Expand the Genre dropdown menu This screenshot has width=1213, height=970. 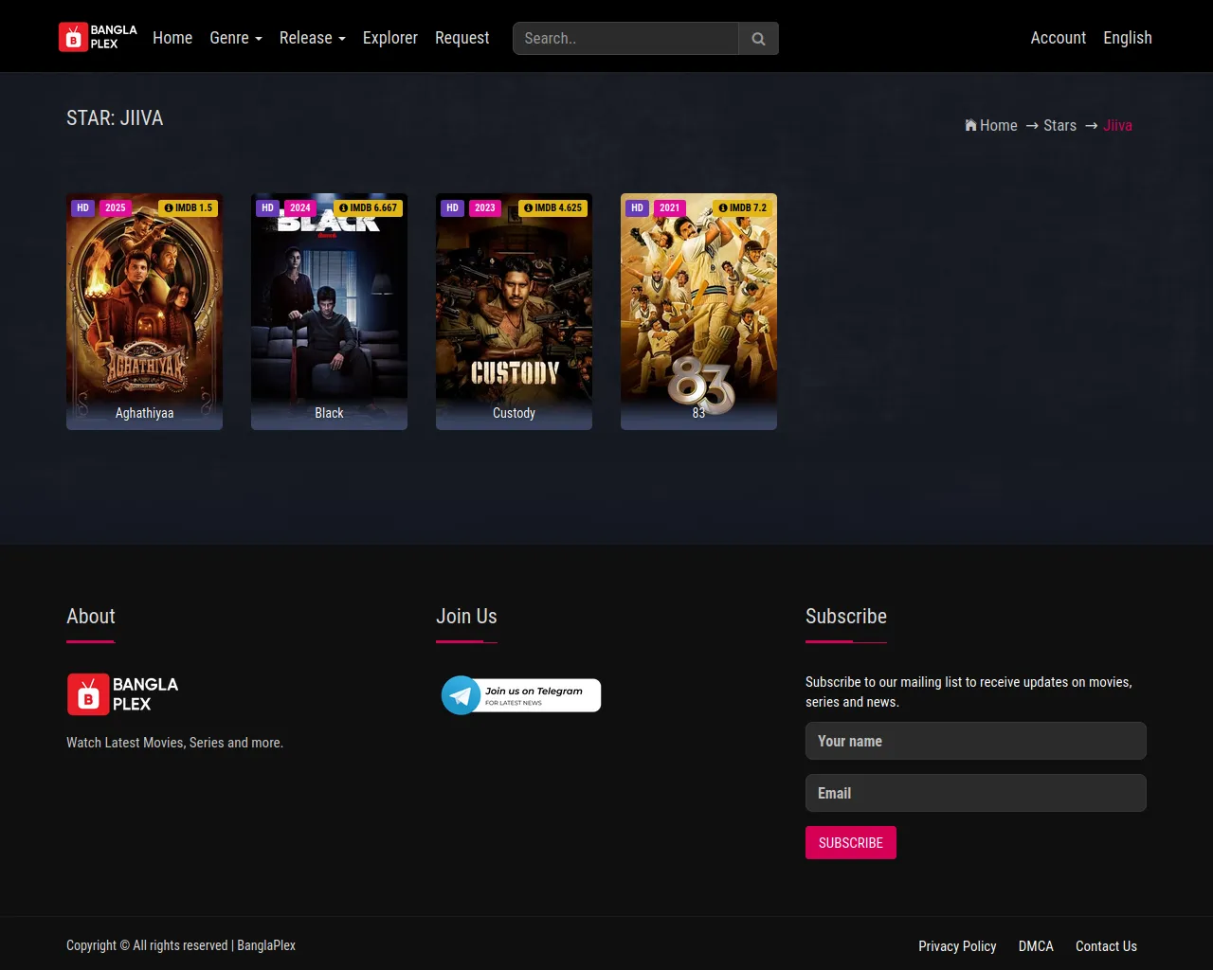click(235, 38)
